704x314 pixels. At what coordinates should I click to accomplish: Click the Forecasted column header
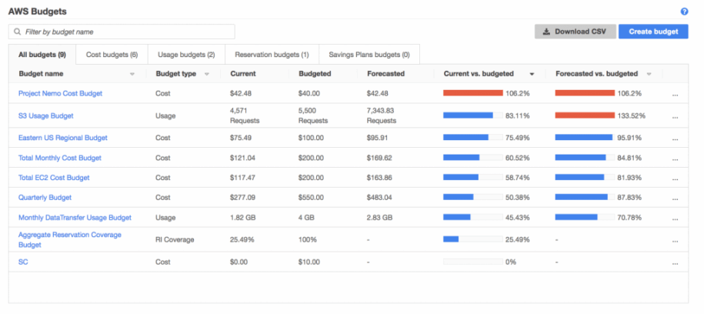click(385, 74)
